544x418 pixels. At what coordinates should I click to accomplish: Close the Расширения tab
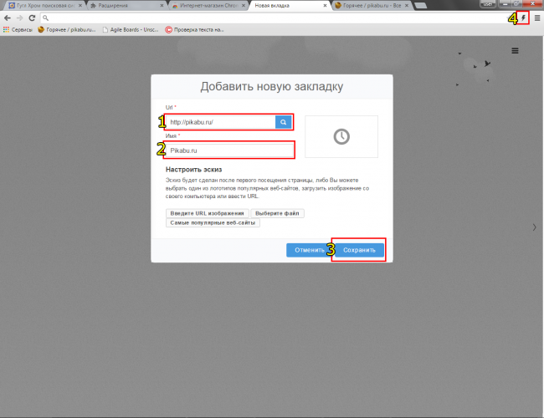162,6
